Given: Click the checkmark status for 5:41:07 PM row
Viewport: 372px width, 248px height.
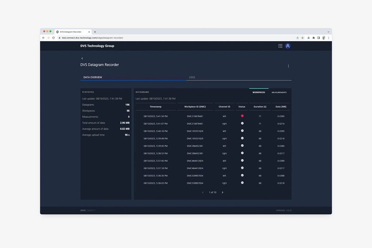Looking at the screenshot, I should (242, 123).
